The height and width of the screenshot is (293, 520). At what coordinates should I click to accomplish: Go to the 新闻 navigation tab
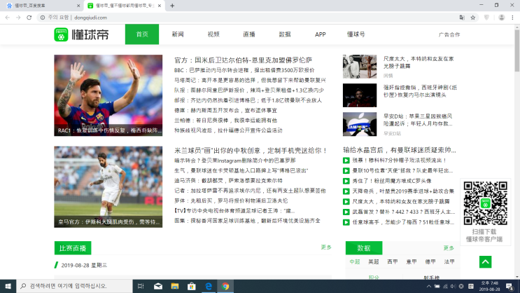(x=178, y=34)
